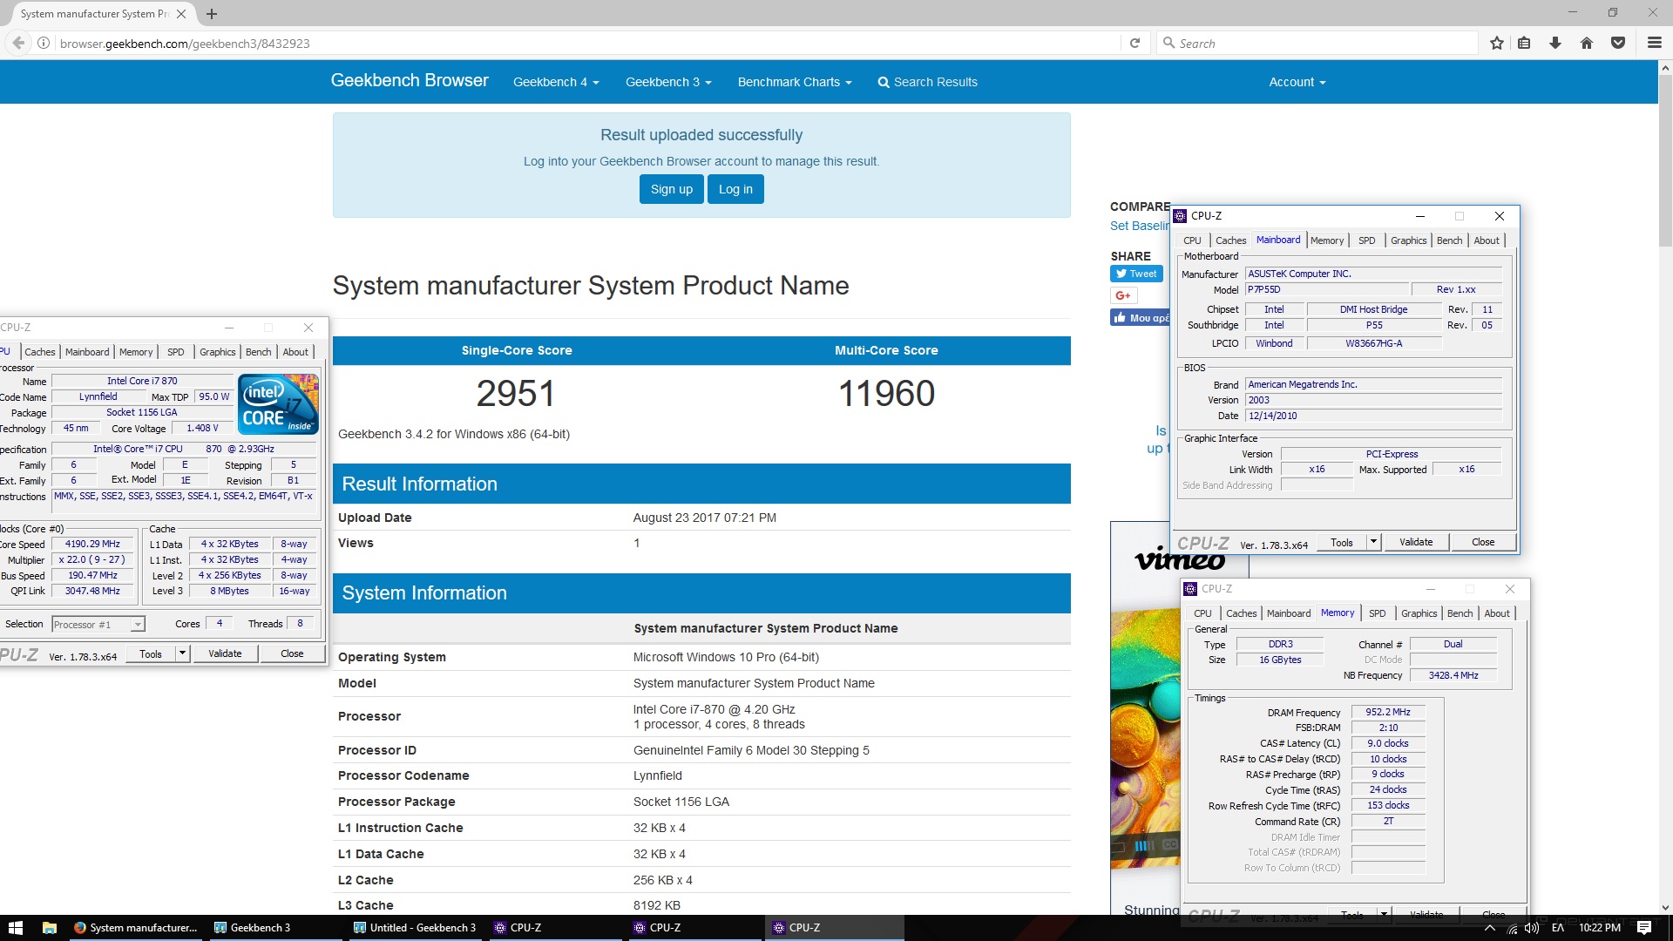Screen dimensions: 1673x941
Task: Show hidden tray icons chevron
Action: tap(1489, 928)
